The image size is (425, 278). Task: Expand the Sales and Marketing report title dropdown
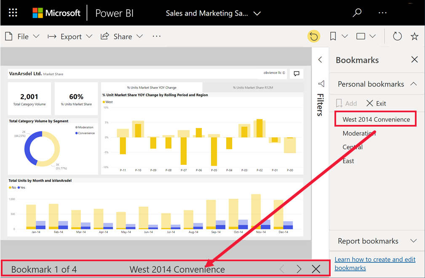pos(257,13)
